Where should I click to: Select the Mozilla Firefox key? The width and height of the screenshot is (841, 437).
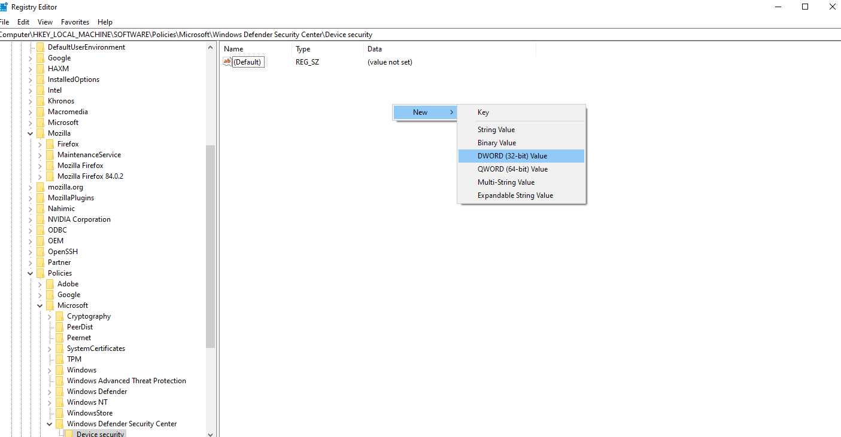80,166
